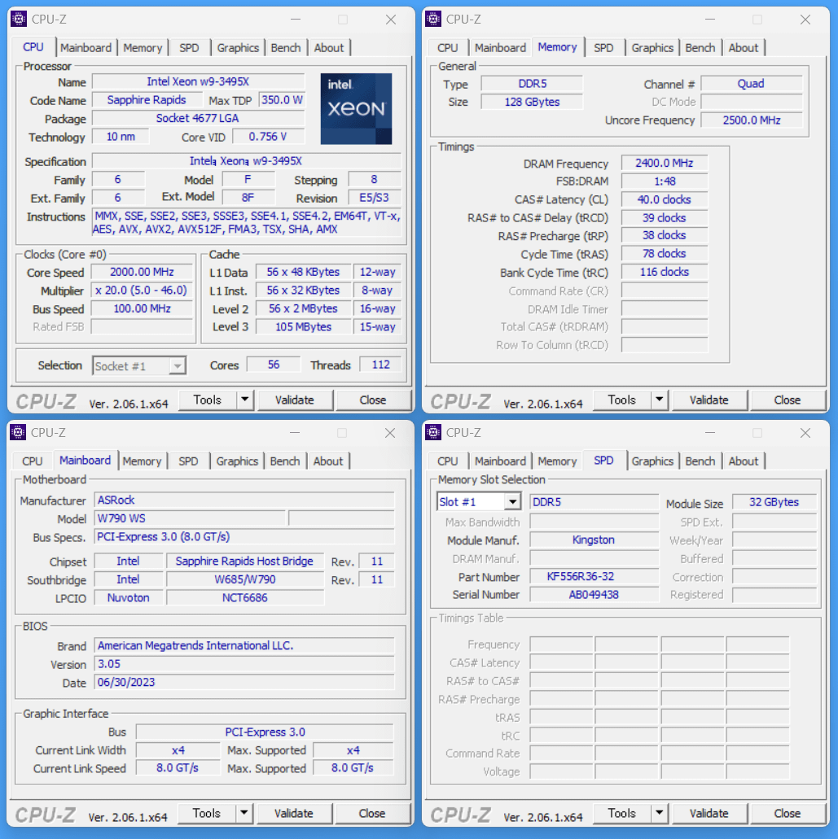Click the ASRock manufacturer field

pos(244,500)
